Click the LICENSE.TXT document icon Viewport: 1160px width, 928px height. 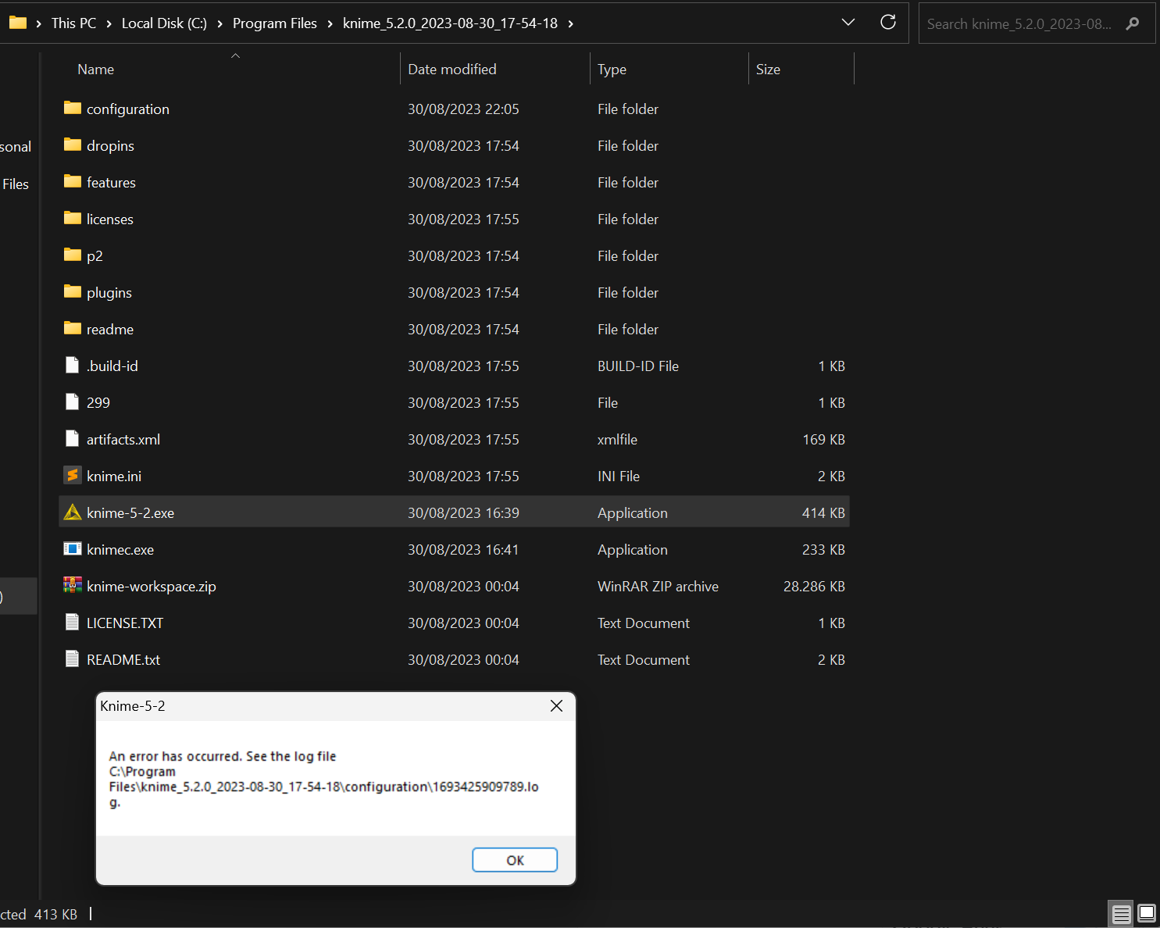(73, 622)
